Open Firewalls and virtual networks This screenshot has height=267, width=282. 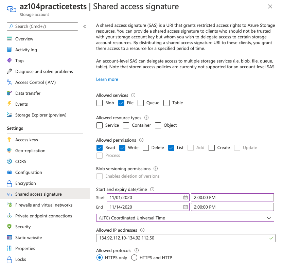pyautogui.click(x=43, y=205)
